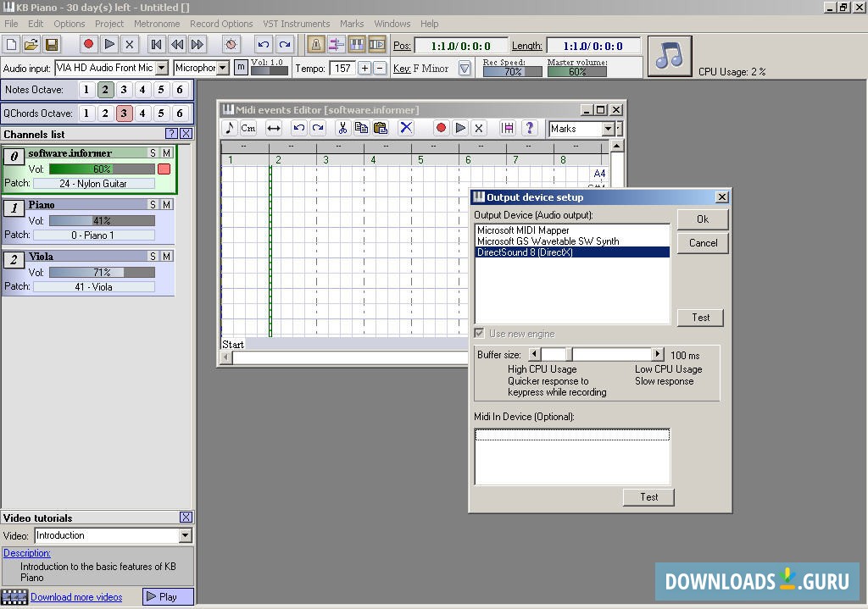Delete events with the blue X icon
The height and width of the screenshot is (609, 868).
coord(406,129)
